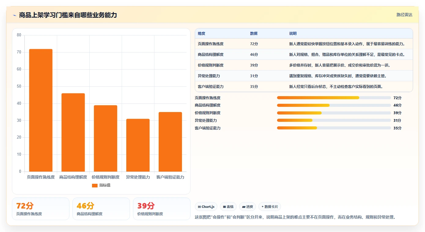The height and width of the screenshot is (232, 425).
Task: Open the 72分 页面操作熟练度 data card
Action: click(x=41, y=209)
